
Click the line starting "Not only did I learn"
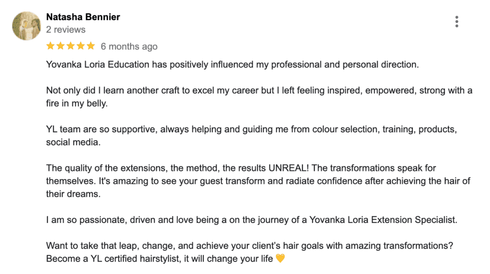click(x=258, y=91)
